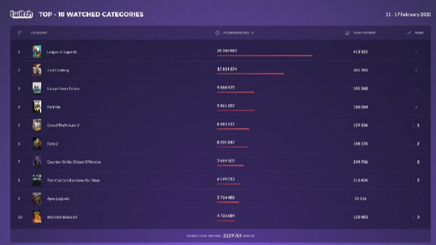
Task: Click the 11 - 17 February 2020 date
Action: 408,14
